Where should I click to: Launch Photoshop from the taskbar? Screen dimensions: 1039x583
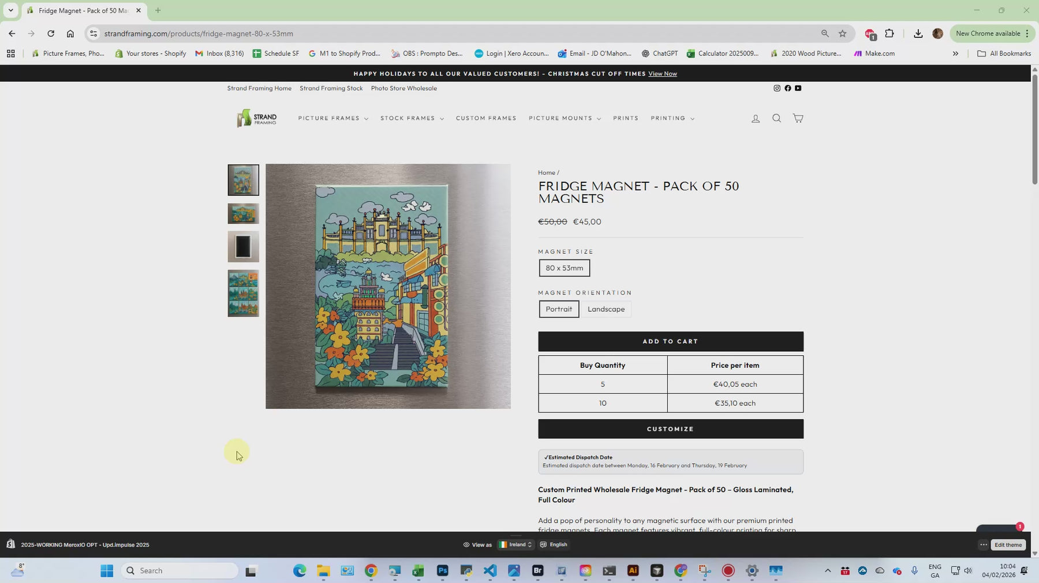tap(442, 571)
